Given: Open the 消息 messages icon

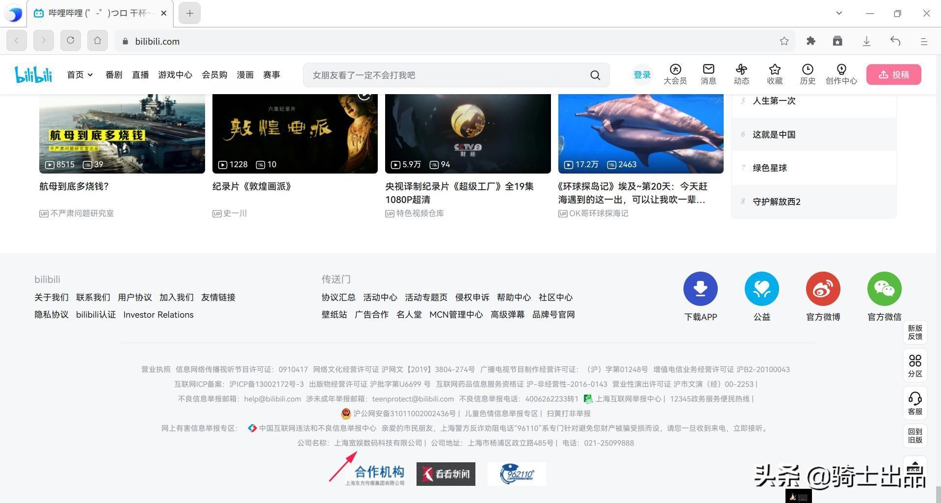Looking at the screenshot, I should pos(708,70).
